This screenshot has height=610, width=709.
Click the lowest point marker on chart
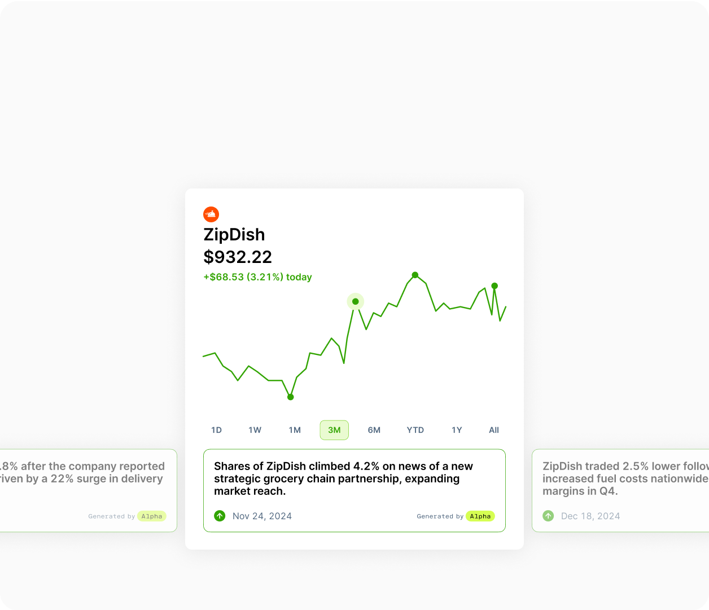click(x=291, y=397)
